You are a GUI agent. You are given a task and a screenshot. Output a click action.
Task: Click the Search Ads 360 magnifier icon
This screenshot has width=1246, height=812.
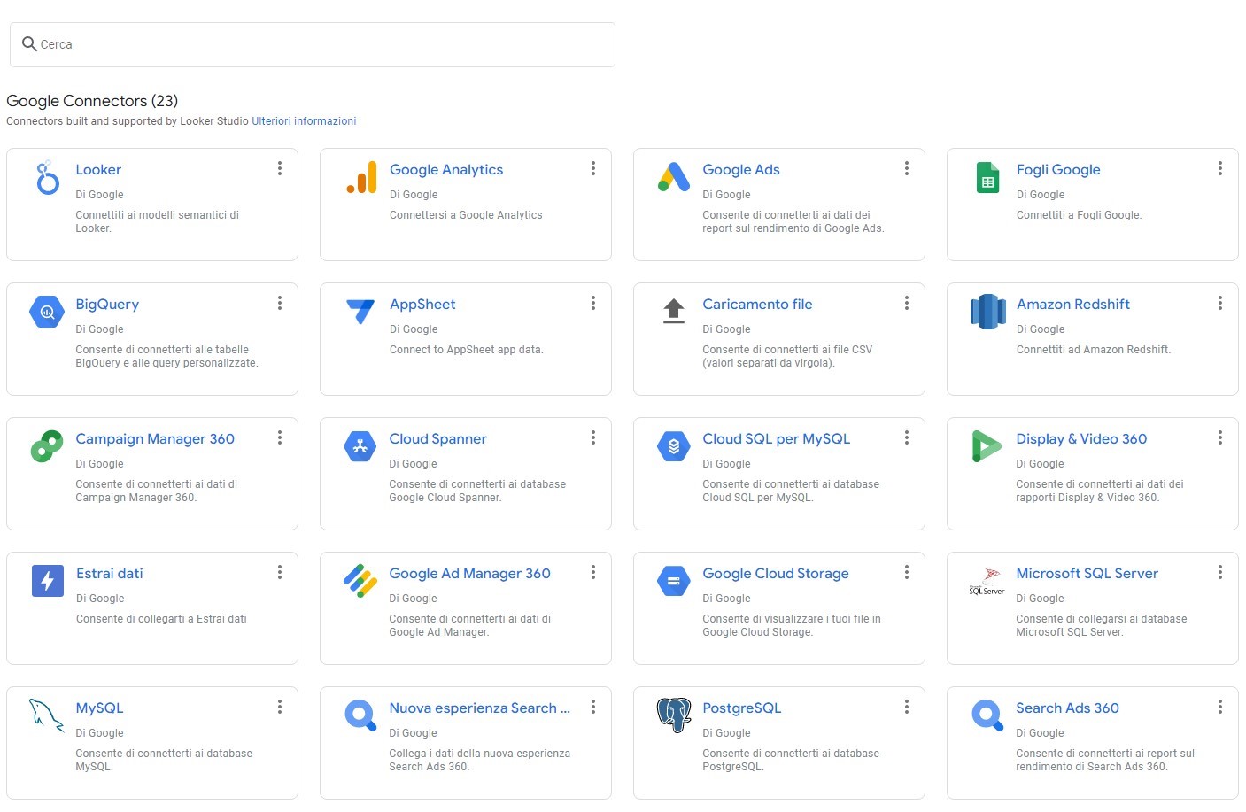click(x=987, y=715)
